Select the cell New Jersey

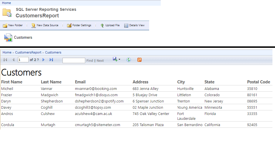[x=214, y=101]
